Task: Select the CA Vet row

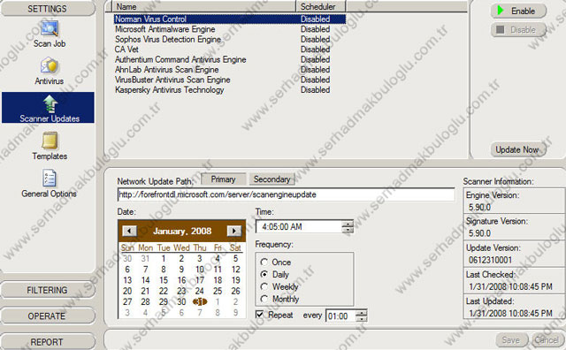Action: 229,49
